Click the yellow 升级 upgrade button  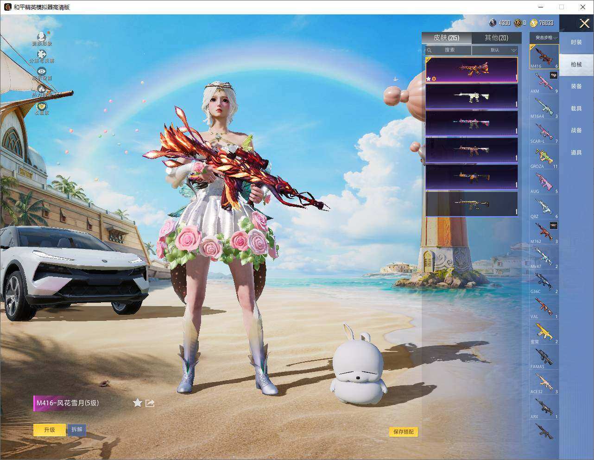(x=50, y=430)
